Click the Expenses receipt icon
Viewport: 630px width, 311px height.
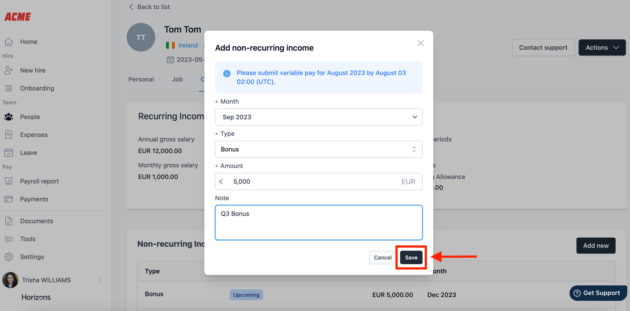[x=8, y=135]
